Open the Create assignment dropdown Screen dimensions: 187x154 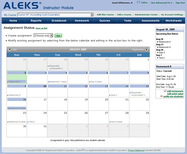tap(43, 36)
